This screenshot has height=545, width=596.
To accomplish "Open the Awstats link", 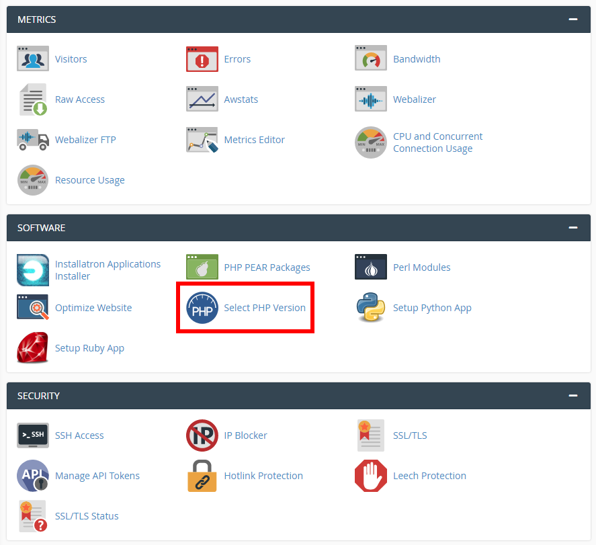I will click(x=241, y=99).
